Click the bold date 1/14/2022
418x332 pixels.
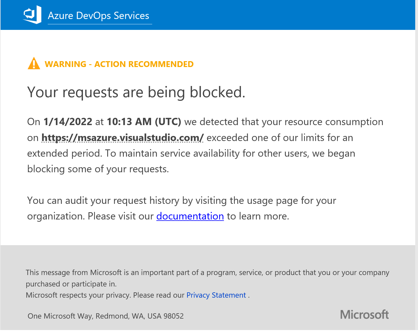[x=68, y=122]
